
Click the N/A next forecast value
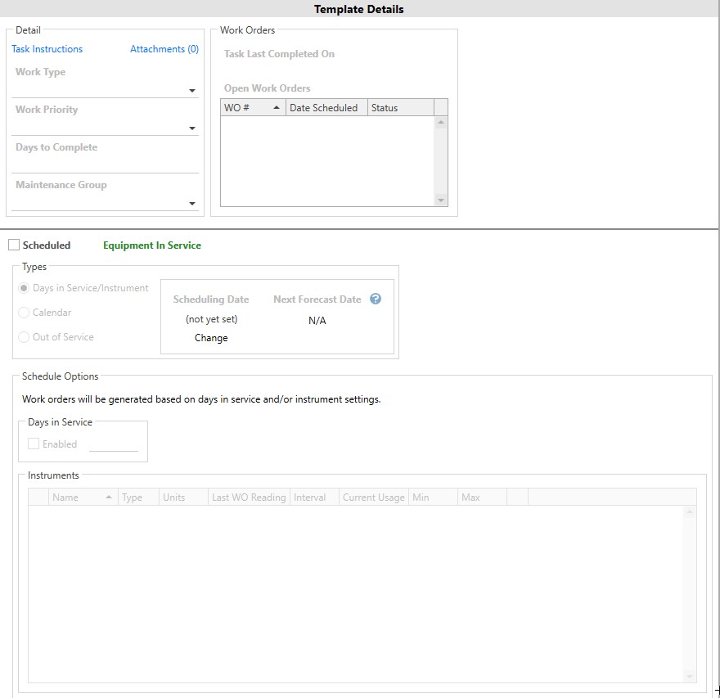(317, 320)
